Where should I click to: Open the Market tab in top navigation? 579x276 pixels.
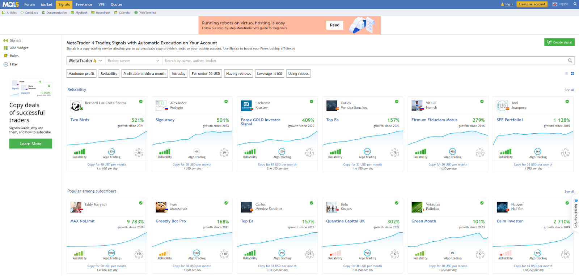[46, 4]
